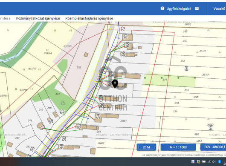Select parcel label 031/17
Screen dimensions: 226x166
coord(32,69)
